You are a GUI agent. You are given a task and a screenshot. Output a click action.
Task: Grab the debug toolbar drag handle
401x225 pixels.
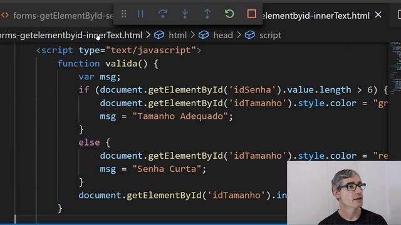(124, 14)
